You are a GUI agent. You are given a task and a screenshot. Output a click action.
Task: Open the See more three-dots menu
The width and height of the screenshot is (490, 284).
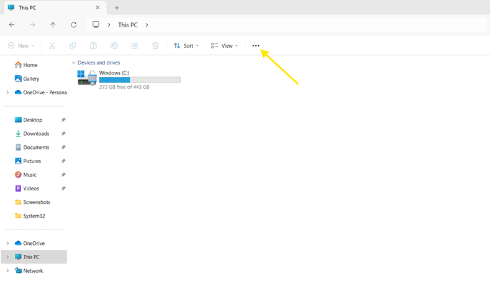pos(256,46)
